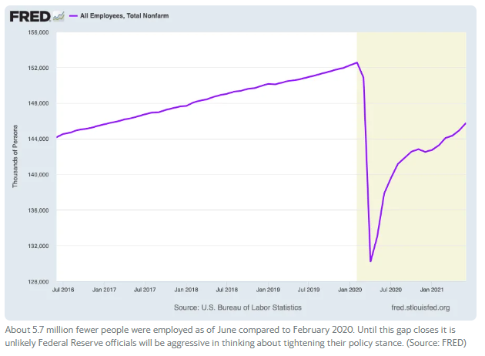The image size is (485, 356).
Task: Click the right end point of the purple line
Action: (x=466, y=123)
